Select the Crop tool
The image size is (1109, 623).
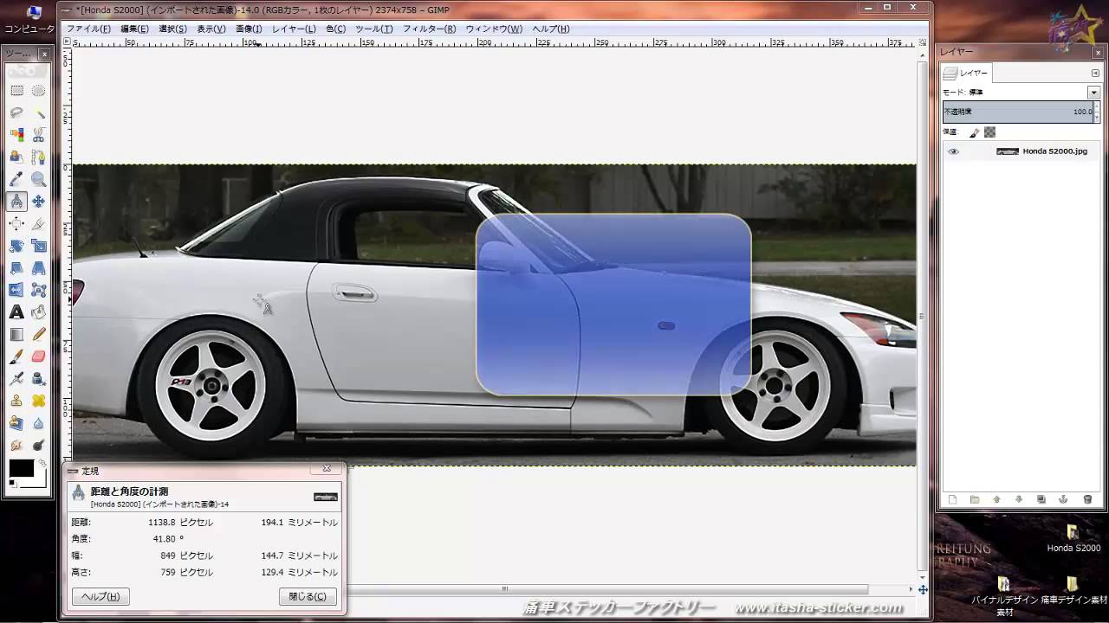39,223
